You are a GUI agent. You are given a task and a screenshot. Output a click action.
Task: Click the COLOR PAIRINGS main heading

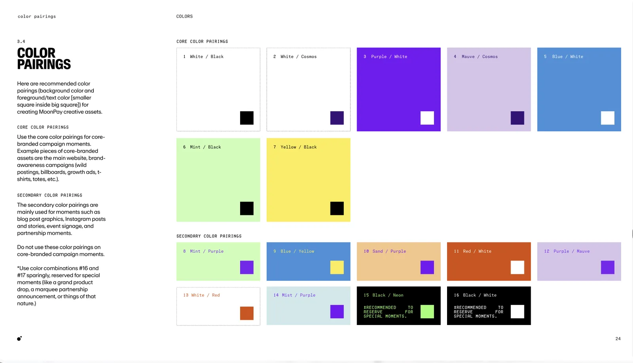pyautogui.click(x=44, y=59)
